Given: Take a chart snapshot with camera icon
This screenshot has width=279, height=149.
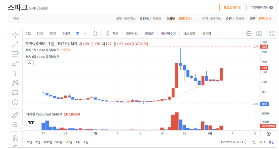Looking at the screenshot, I should (x=259, y=33).
